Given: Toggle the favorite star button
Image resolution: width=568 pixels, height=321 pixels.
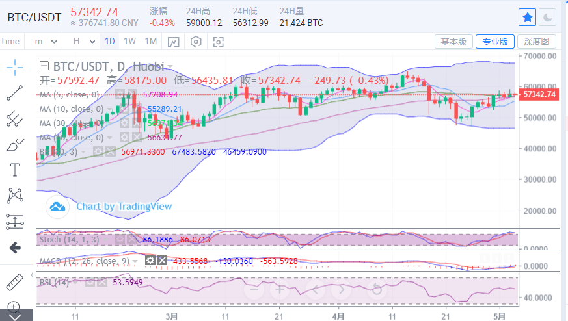Looking at the screenshot, I should pos(527,18).
